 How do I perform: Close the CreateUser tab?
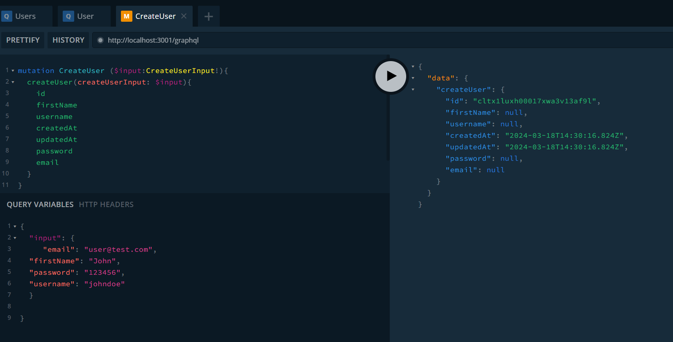click(184, 16)
